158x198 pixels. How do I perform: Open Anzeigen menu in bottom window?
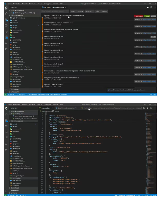pos(32,105)
